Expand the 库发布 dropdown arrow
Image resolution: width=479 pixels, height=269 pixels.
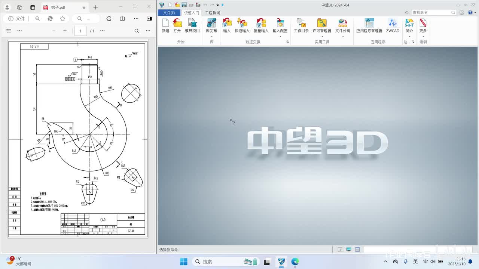click(211, 36)
